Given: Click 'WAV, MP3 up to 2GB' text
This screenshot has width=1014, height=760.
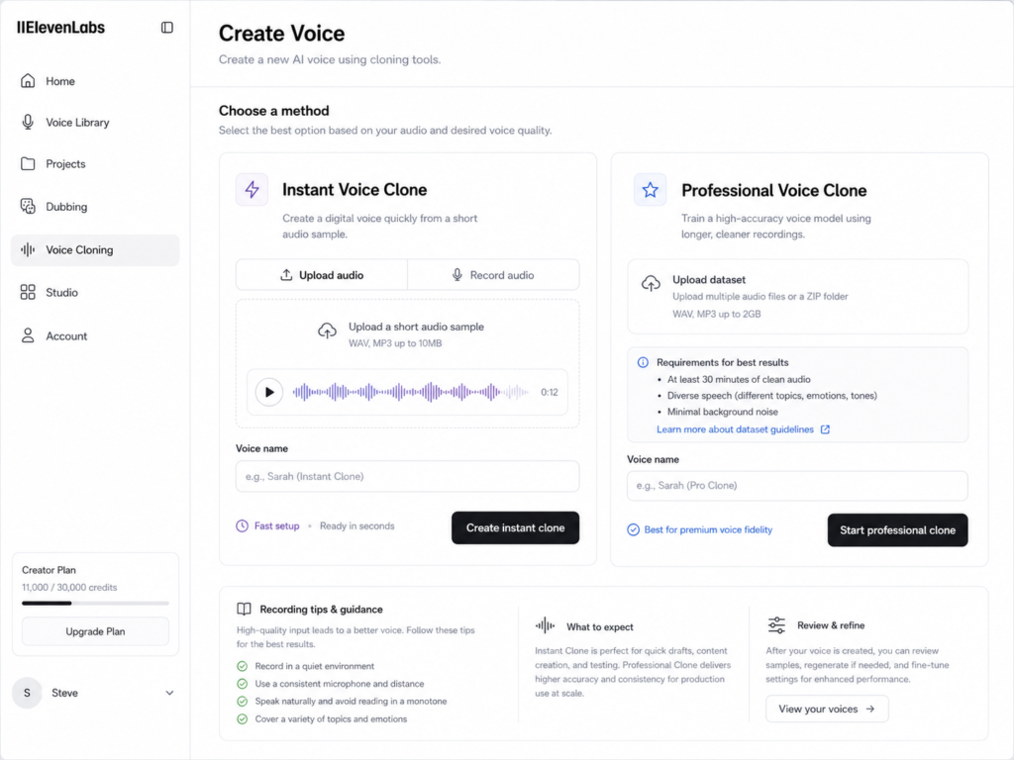Looking at the screenshot, I should [x=717, y=314].
